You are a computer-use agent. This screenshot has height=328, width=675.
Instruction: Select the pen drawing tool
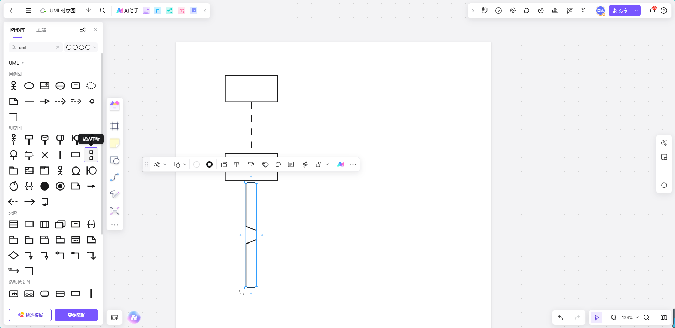click(115, 194)
